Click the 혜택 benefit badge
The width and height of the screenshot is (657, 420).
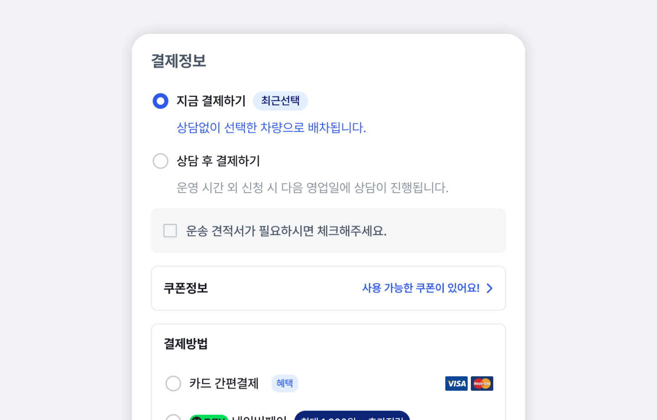tap(285, 383)
